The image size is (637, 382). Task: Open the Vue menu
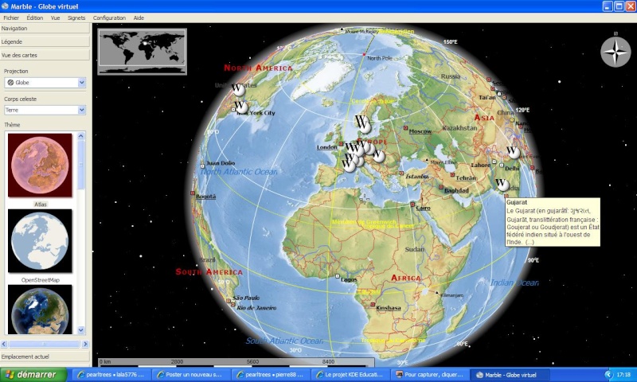pyautogui.click(x=55, y=18)
